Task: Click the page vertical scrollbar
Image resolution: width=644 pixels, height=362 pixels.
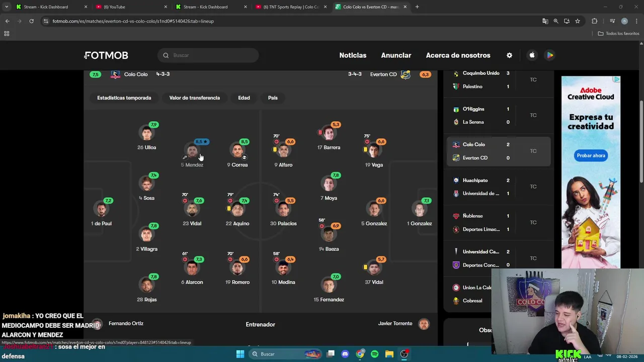Action: click(641, 141)
